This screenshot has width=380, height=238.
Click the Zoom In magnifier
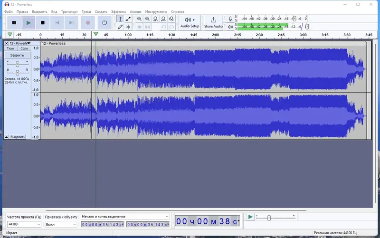[x=139, y=19]
